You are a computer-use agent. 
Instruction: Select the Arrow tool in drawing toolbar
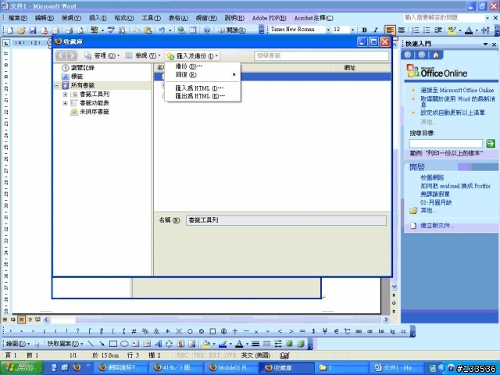click(102, 344)
